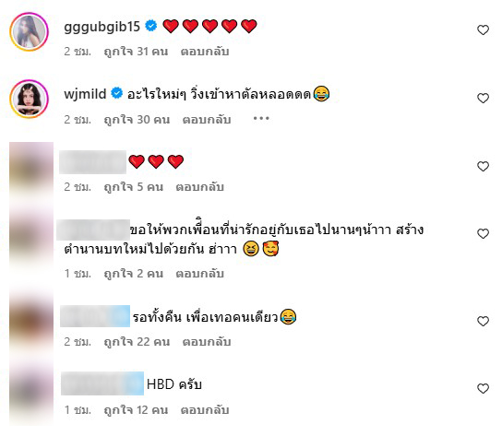
Task: Open the three-dot options on wjmild's comment
Action: click(261, 119)
